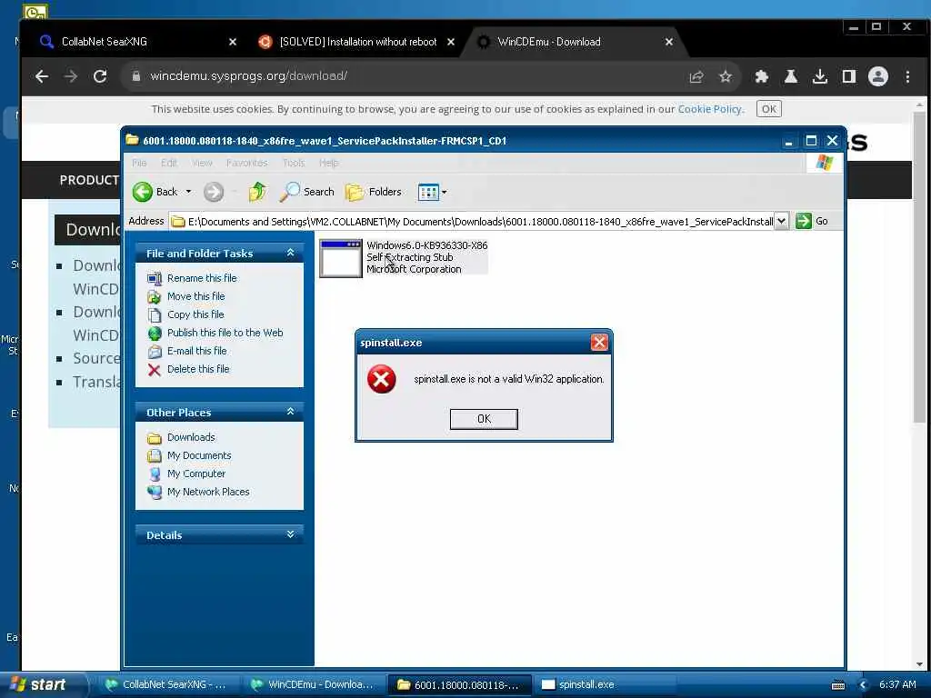
Task: Click Rename this file
Action: (202, 278)
